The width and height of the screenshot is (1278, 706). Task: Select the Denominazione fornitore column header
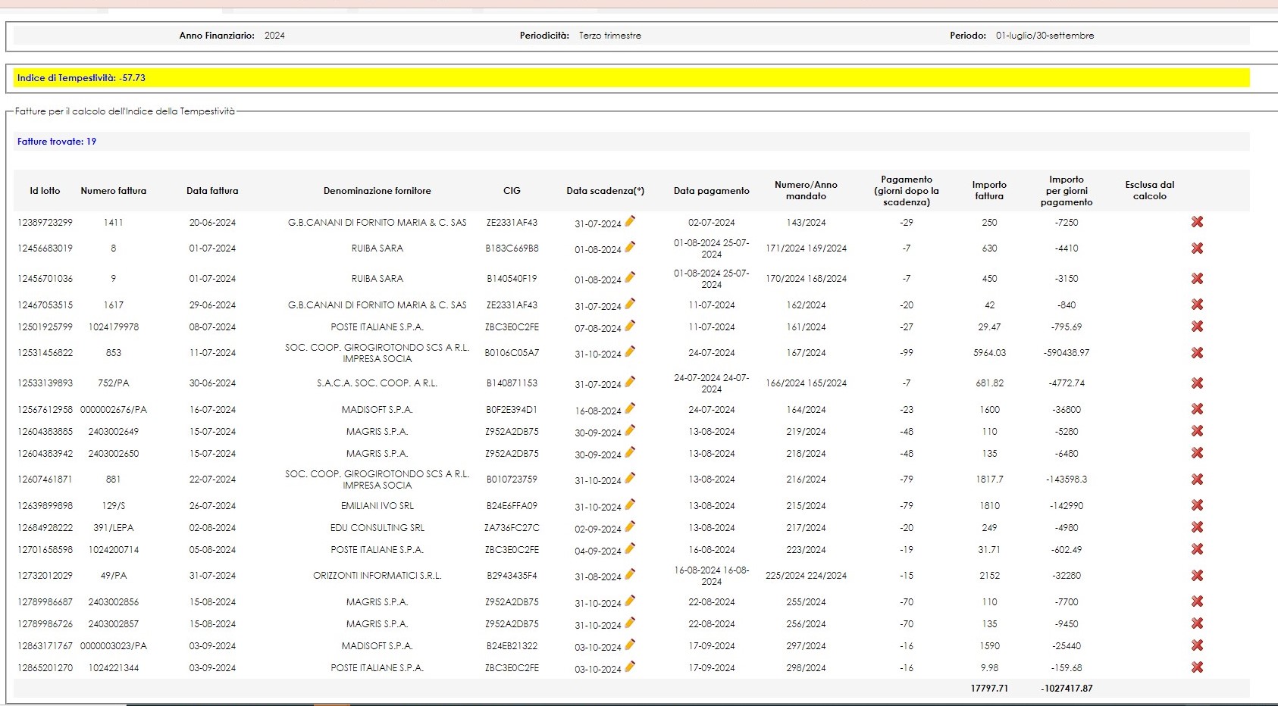[377, 191]
